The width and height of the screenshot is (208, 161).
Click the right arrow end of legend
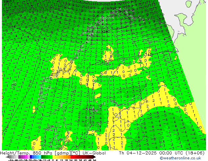click(94, 157)
